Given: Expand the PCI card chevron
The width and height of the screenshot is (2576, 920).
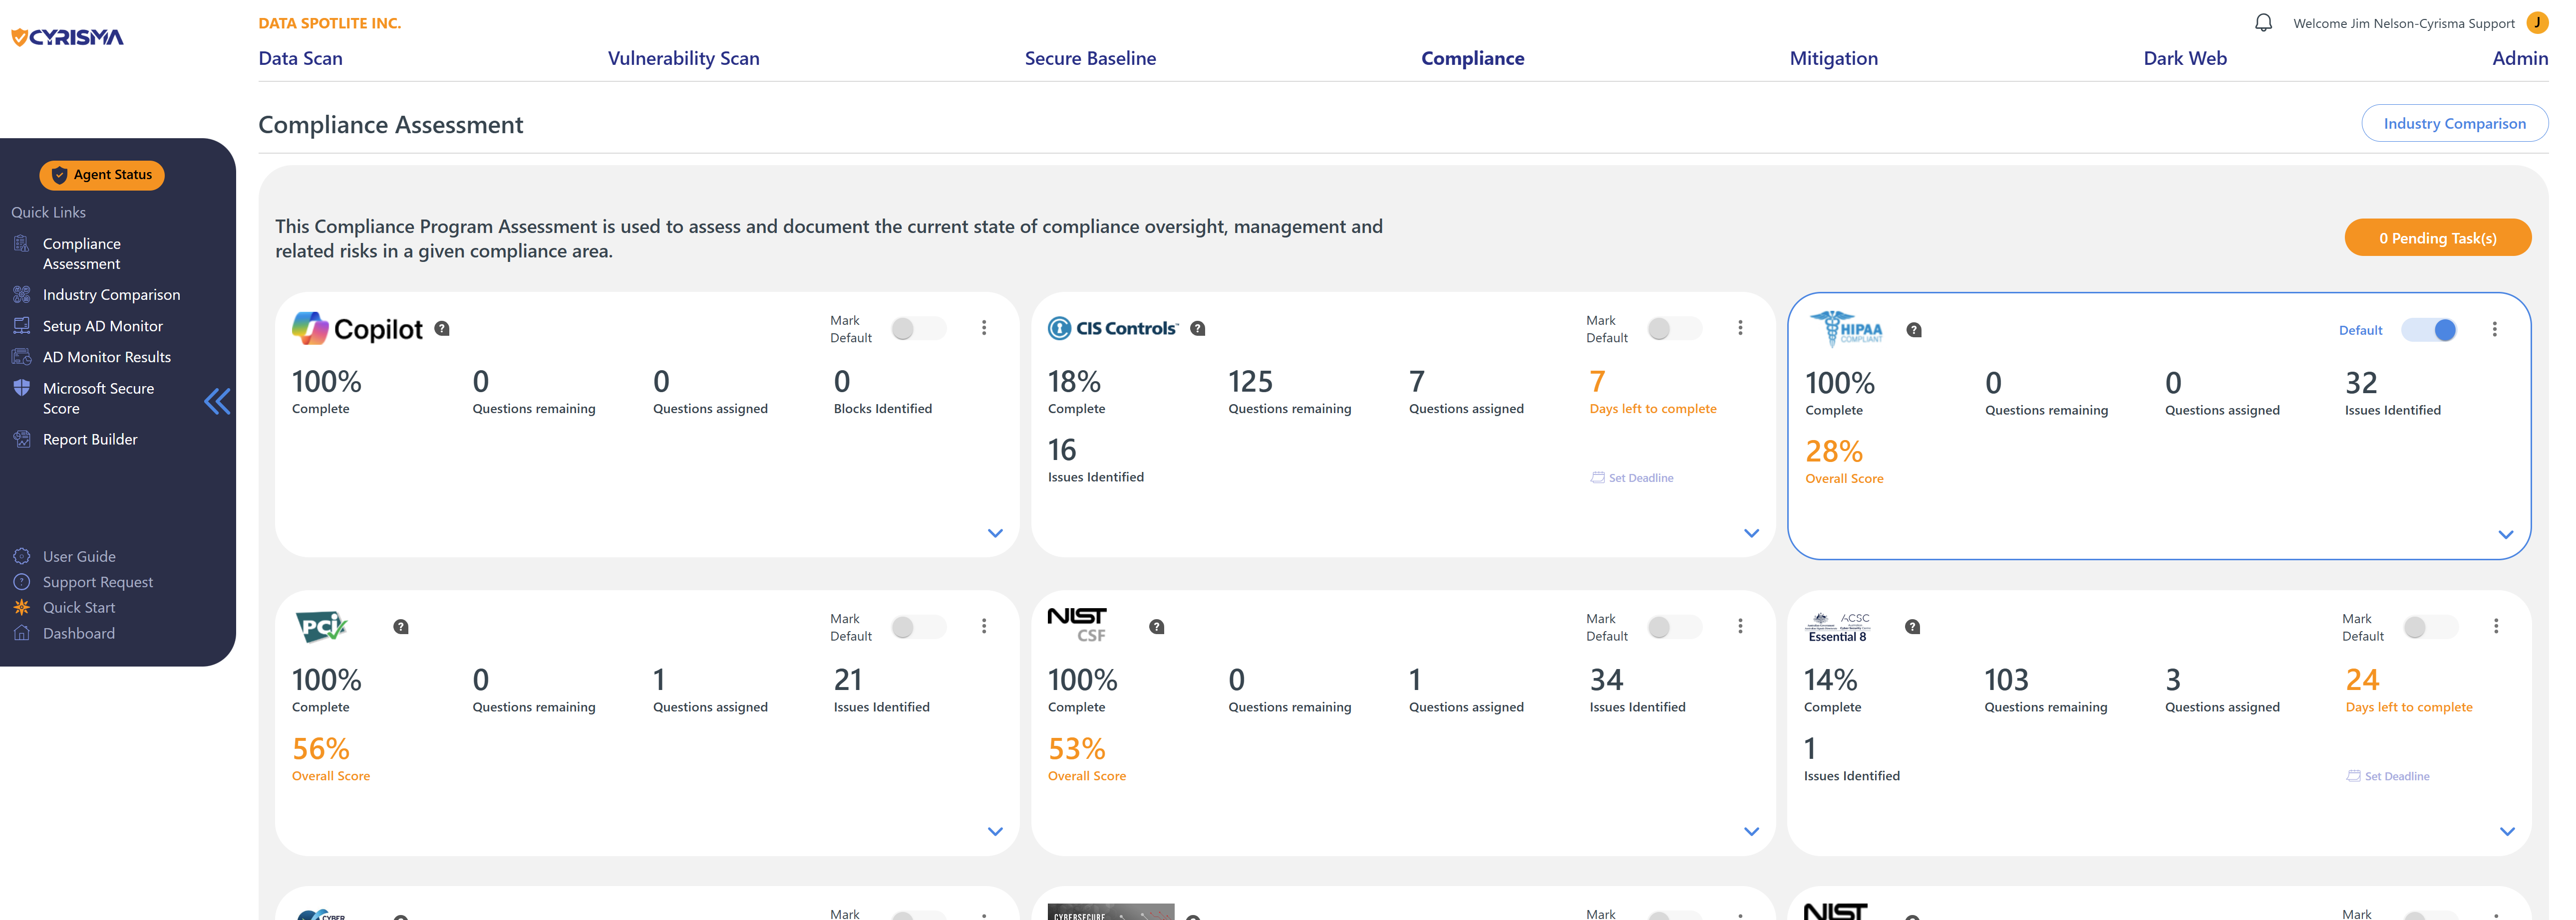Looking at the screenshot, I should click(x=995, y=831).
